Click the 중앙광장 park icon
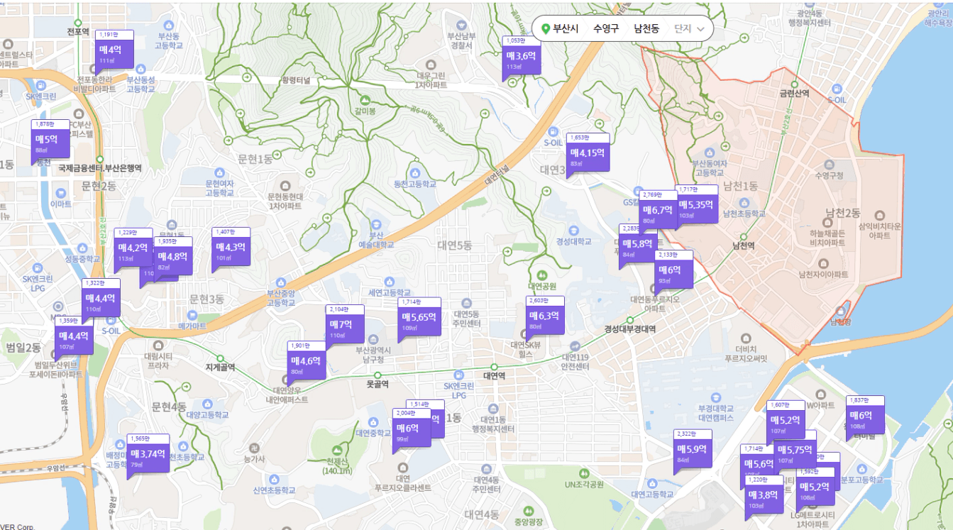This screenshot has width=953, height=530. [x=527, y=512]
